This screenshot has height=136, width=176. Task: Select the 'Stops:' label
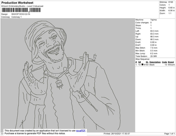(x=138, y=25)
